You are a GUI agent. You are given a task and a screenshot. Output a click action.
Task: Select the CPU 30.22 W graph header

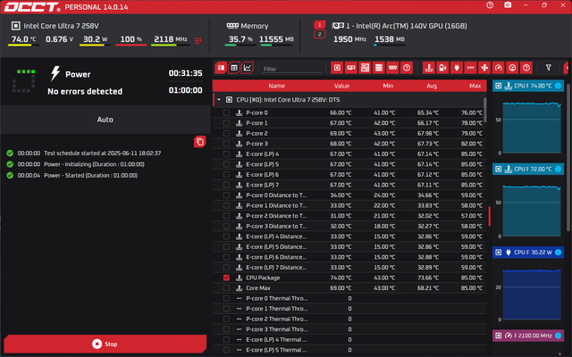click(x=528, y=252)
